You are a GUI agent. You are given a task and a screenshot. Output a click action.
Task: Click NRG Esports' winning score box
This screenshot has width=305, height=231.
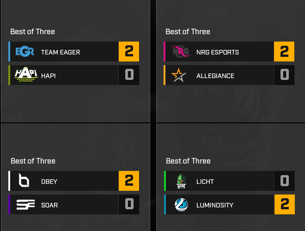click(x=284, y=52)
